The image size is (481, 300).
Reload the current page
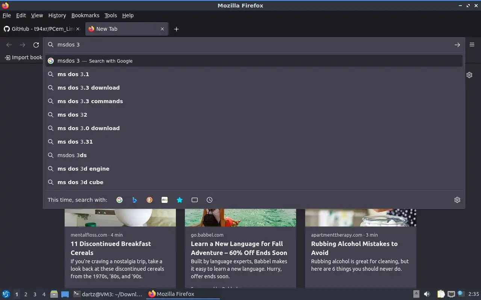36,45
